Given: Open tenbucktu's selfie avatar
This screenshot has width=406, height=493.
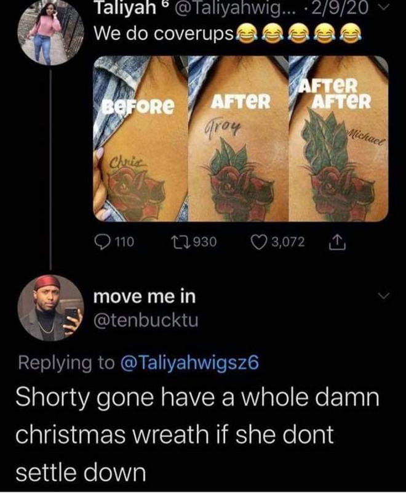Looking at the screenshot, I should (x=51, y=308).
